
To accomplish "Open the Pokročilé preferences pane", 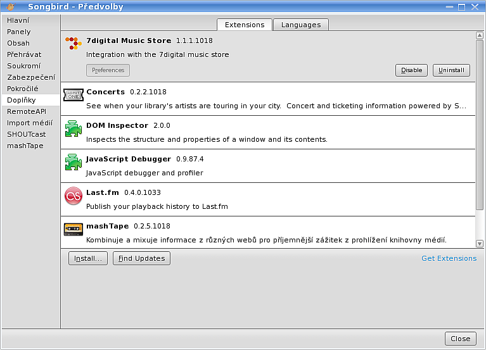I will click(x=30, y=89).
